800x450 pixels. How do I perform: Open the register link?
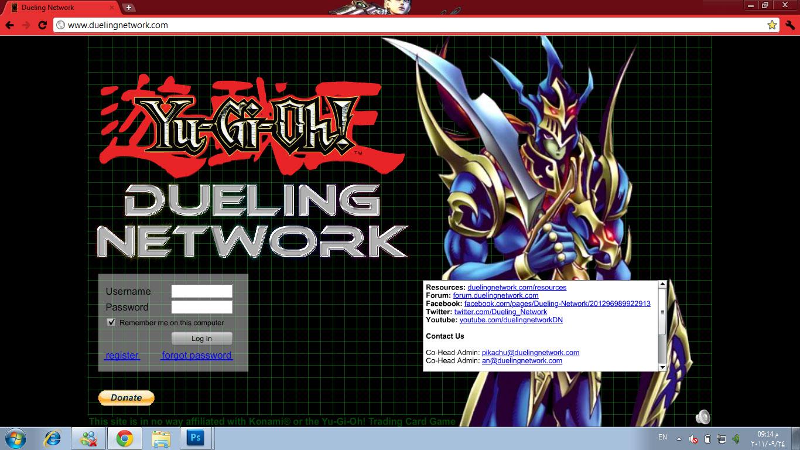tap(122, 355)
